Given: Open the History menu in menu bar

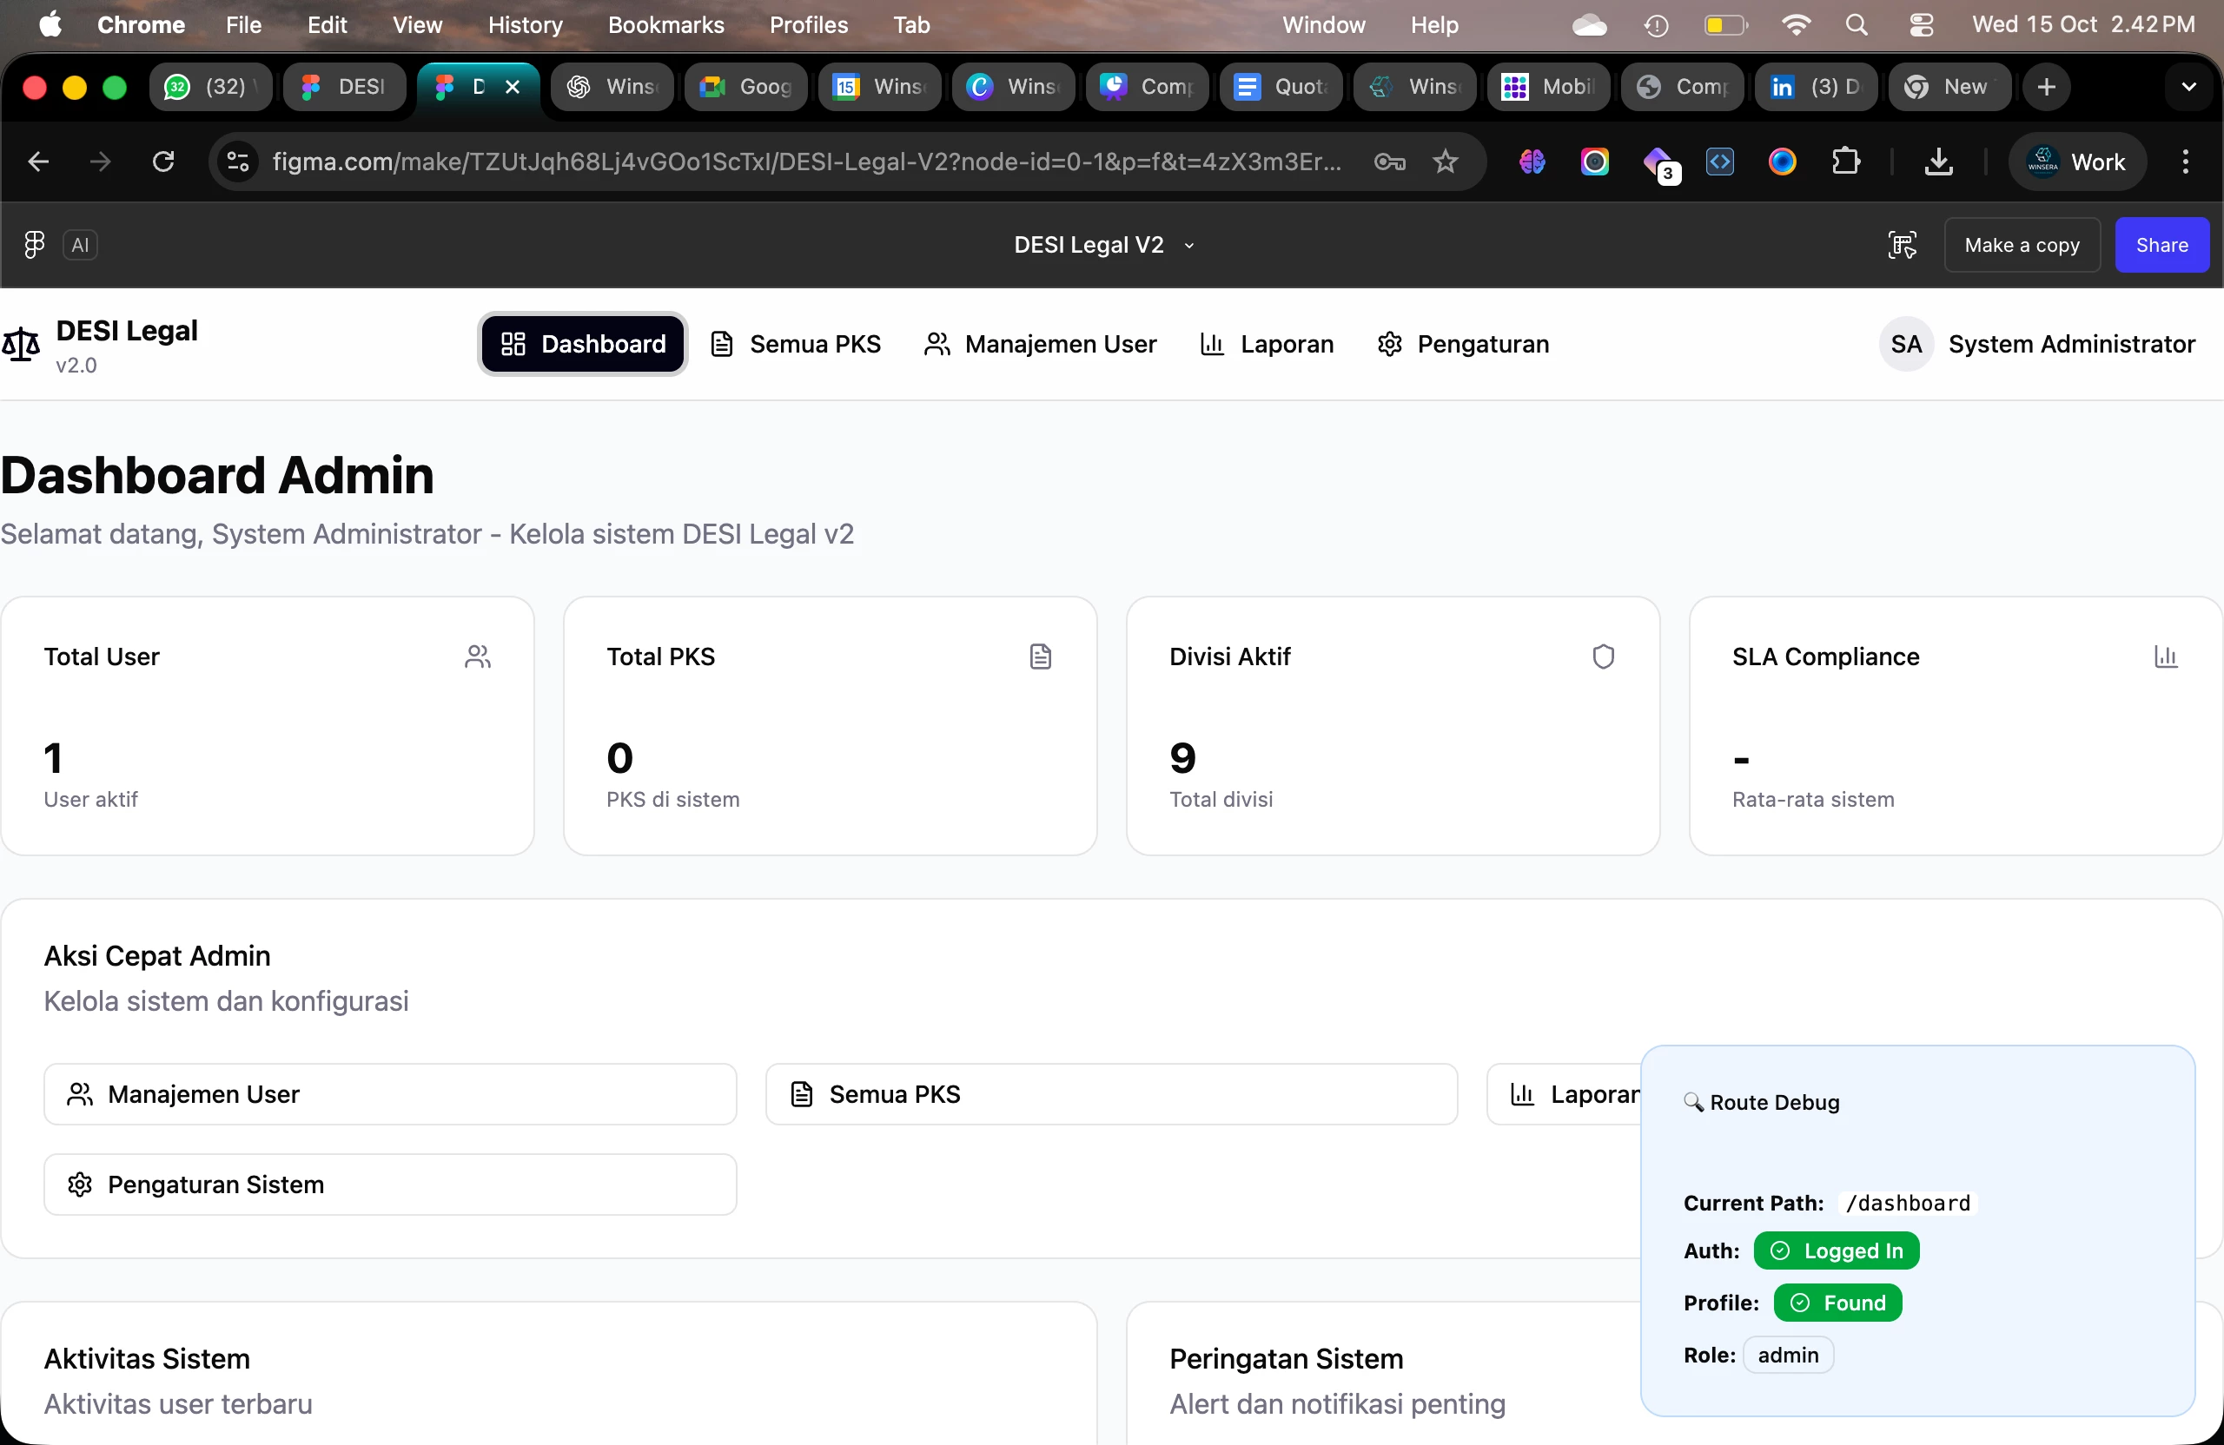Looking at the screenshot, I should pos(526,25).
